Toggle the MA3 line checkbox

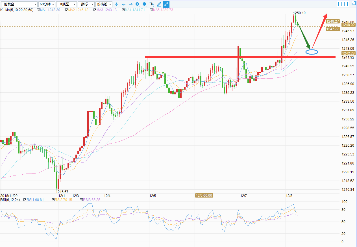(x=95, y=10)
